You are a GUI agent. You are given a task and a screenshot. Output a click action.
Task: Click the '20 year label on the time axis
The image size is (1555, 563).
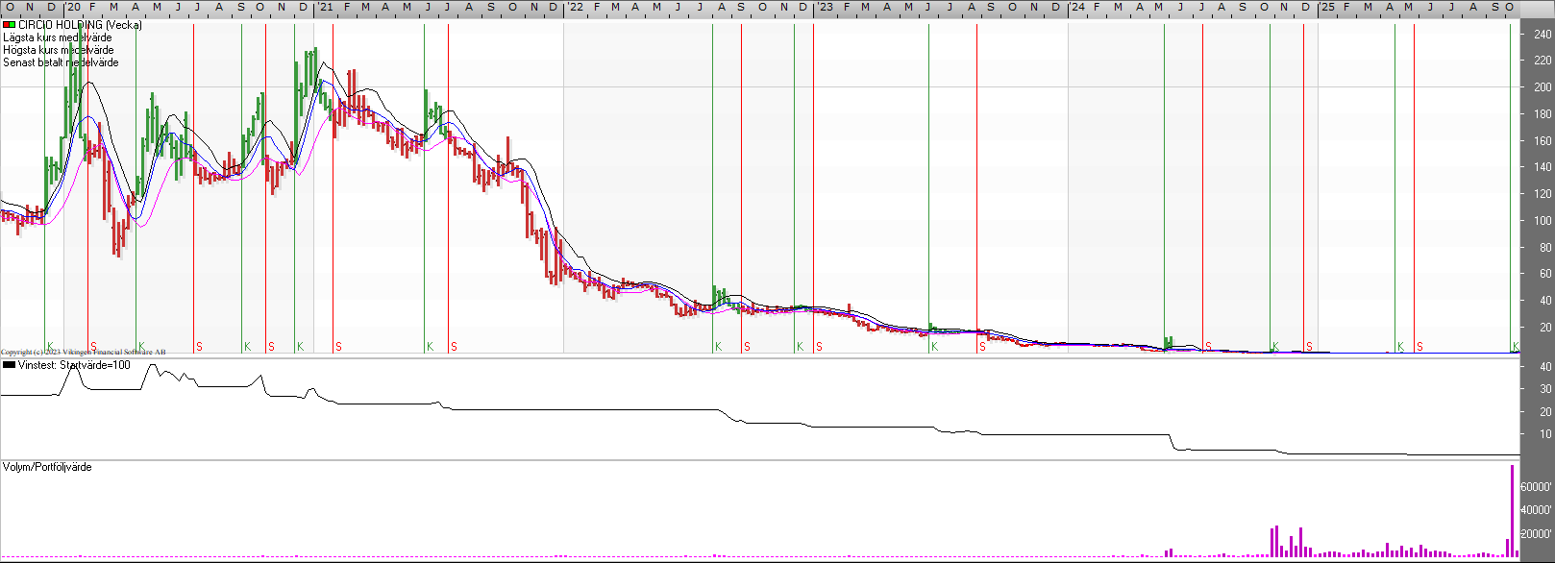(x=73, y=7)
